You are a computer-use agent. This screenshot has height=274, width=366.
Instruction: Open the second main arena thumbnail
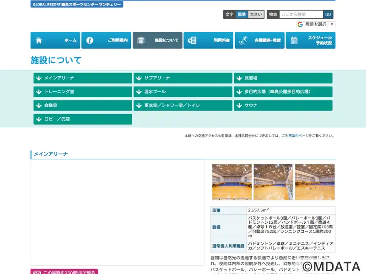[273, 182]
